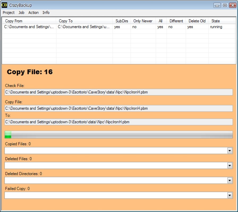
Task: Minimize the CrazyBackup window
Action: point(217,5)
